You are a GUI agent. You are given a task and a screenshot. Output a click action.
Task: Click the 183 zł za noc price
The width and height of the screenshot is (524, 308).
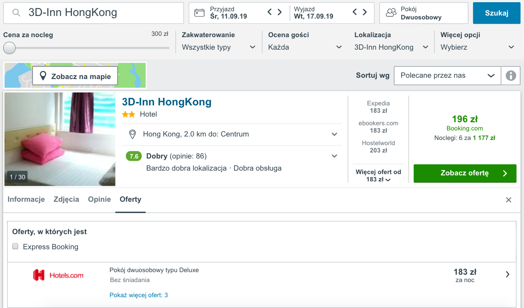tap(465, 275)
